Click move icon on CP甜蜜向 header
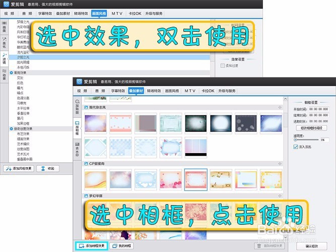 [280, 164]
